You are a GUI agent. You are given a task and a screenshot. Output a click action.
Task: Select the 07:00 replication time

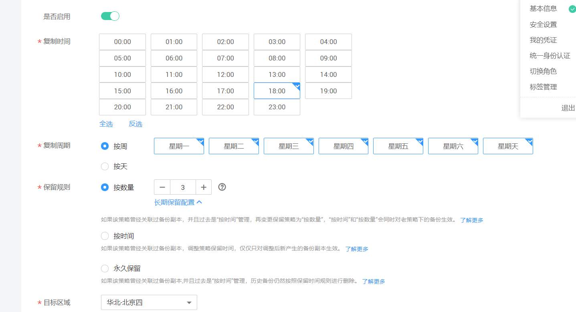(x=225, y=58)
